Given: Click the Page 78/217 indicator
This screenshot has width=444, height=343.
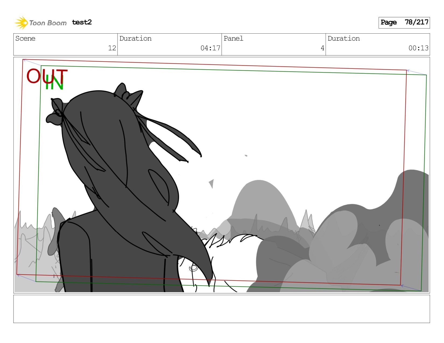Looking at the screenshot, I should click(404, 23).
